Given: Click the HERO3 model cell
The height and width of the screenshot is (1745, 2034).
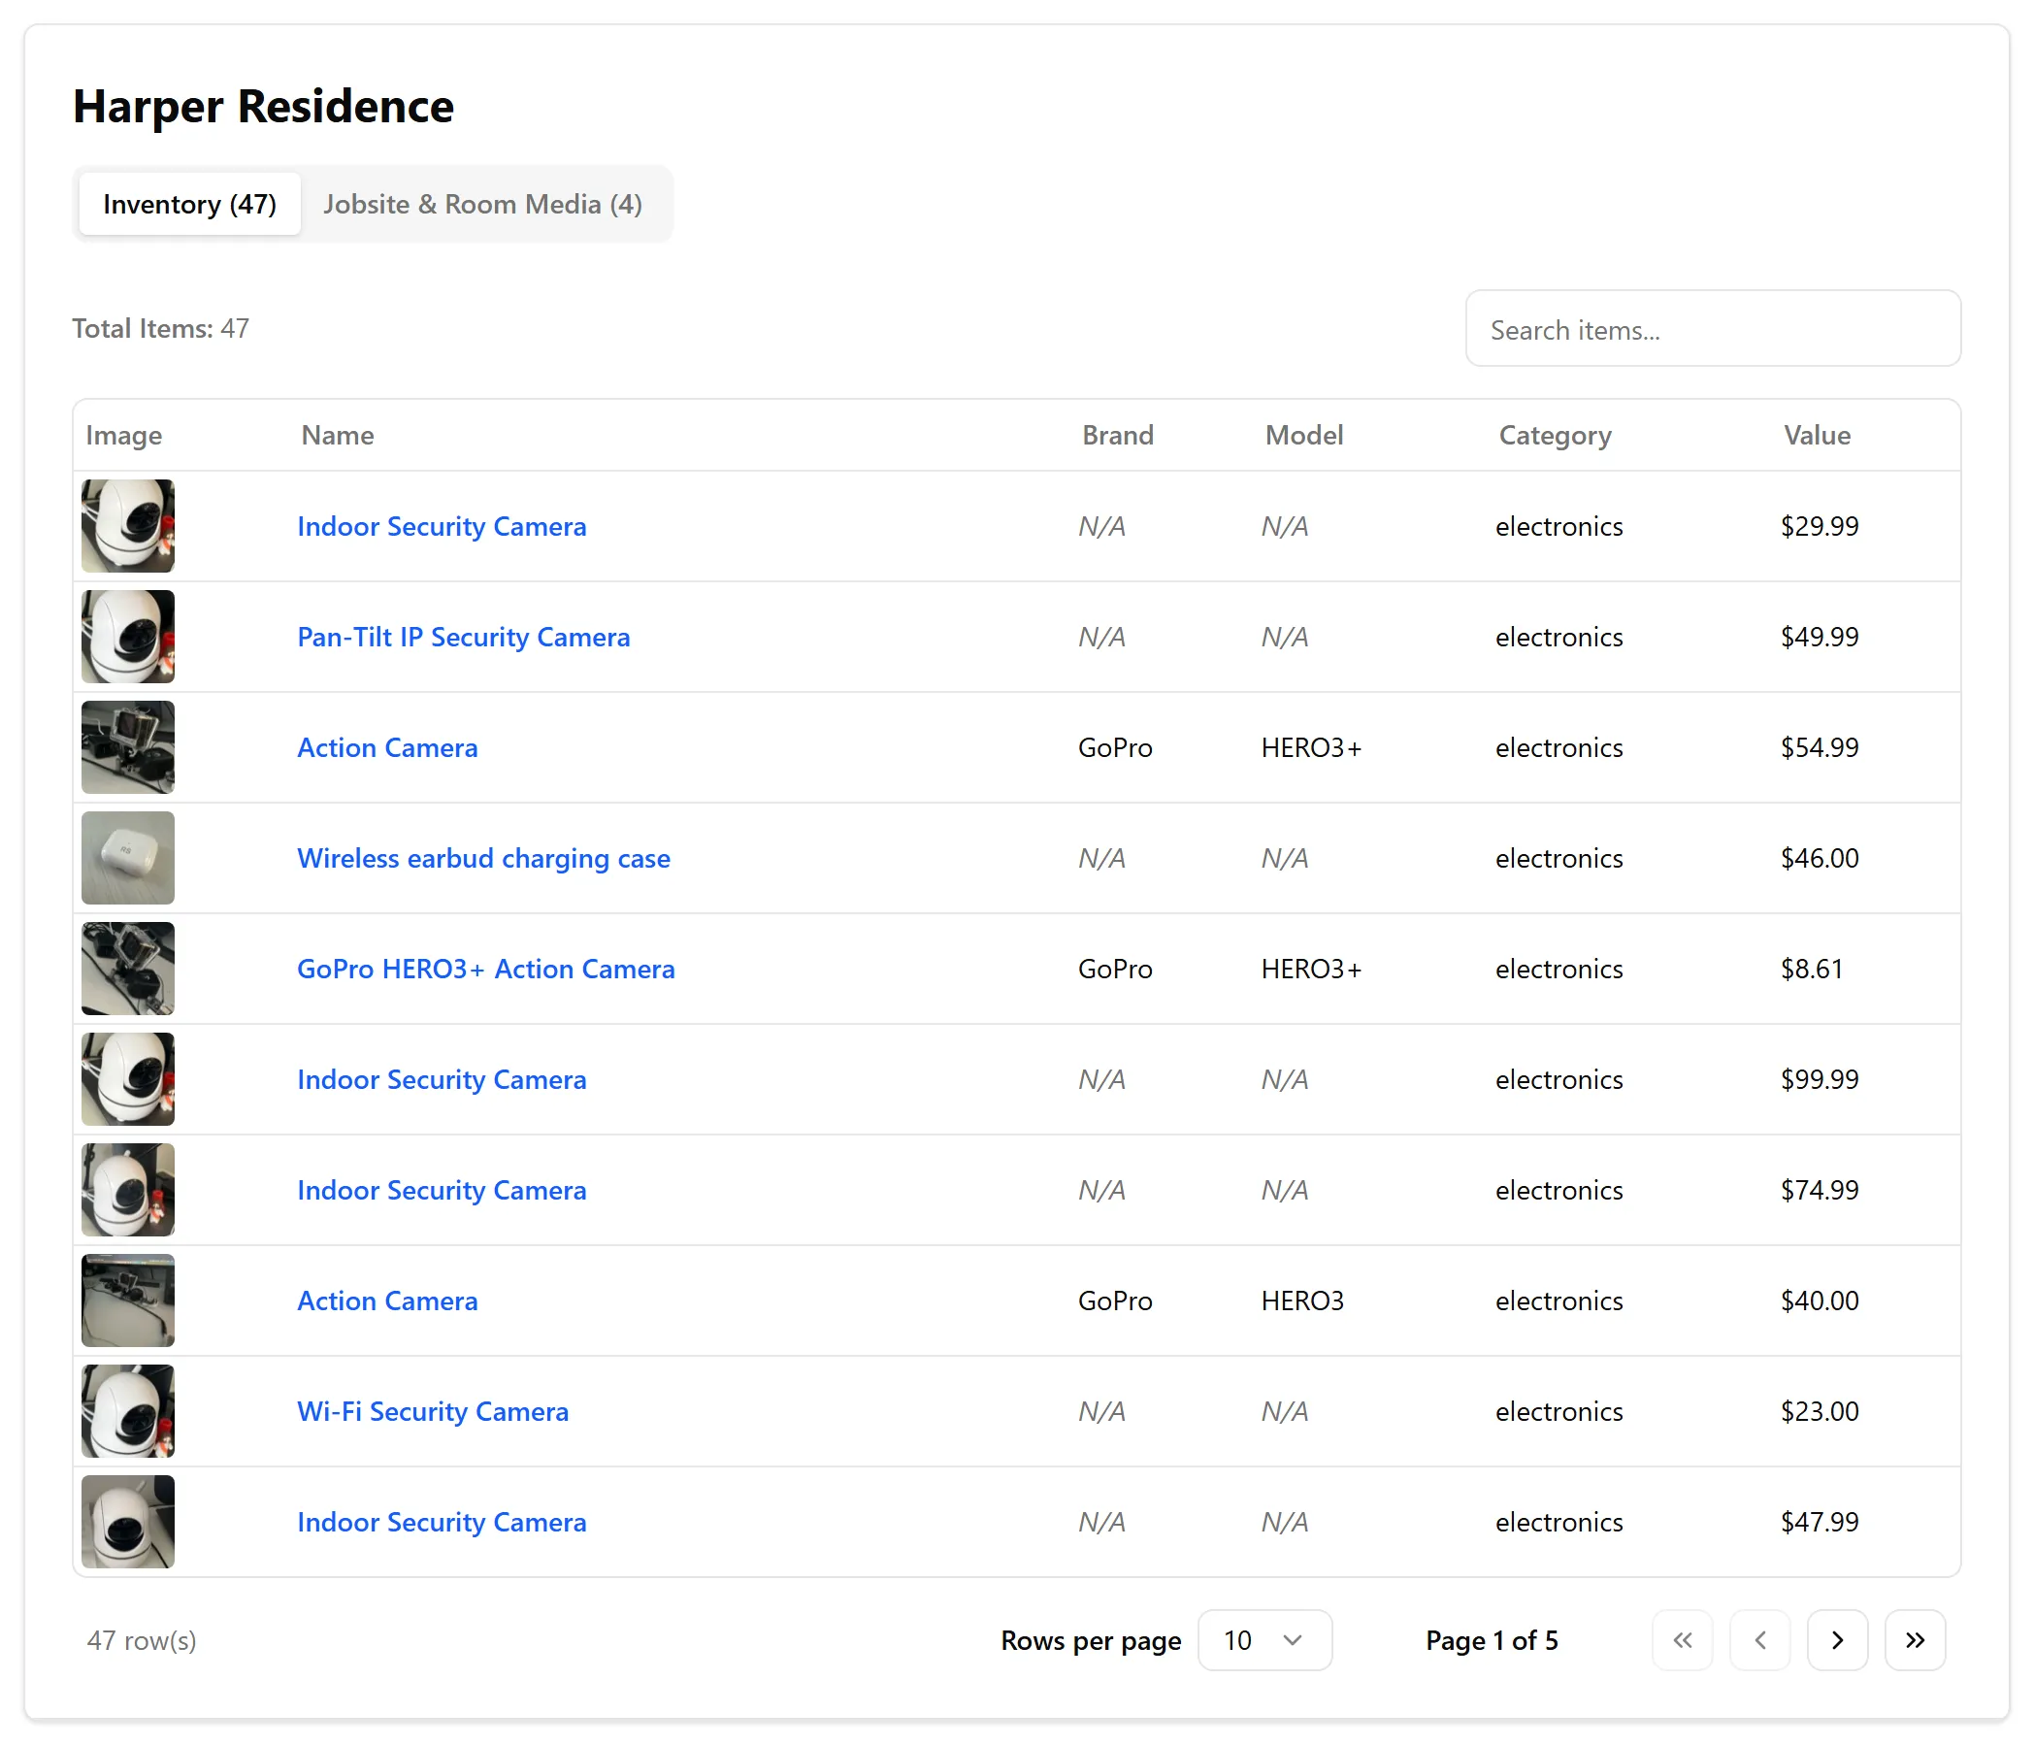Looking at the screenshot, I should pos(1302,1301).
